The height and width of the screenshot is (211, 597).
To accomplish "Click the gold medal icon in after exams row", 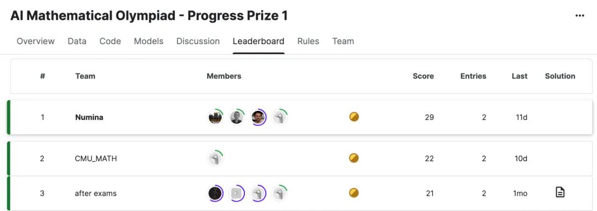I will pyautogui.click(x=354, y=193).
